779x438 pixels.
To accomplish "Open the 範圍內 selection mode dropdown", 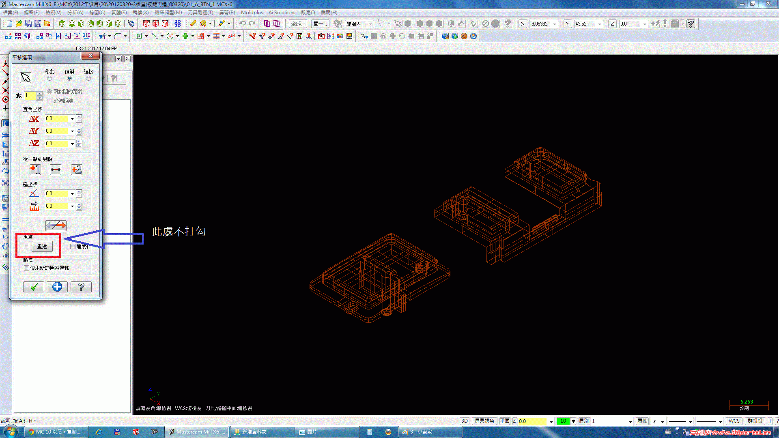I will tap(370, 24).
